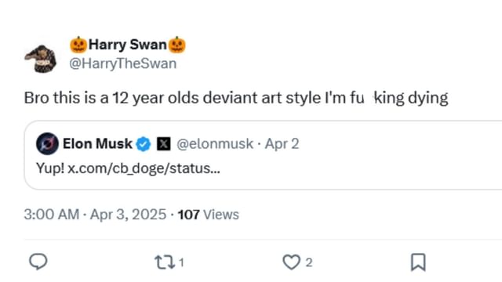Open the quoted tweet card
Image resolution: width=502 pixels, height=282 pixels.
click(264, 155)
